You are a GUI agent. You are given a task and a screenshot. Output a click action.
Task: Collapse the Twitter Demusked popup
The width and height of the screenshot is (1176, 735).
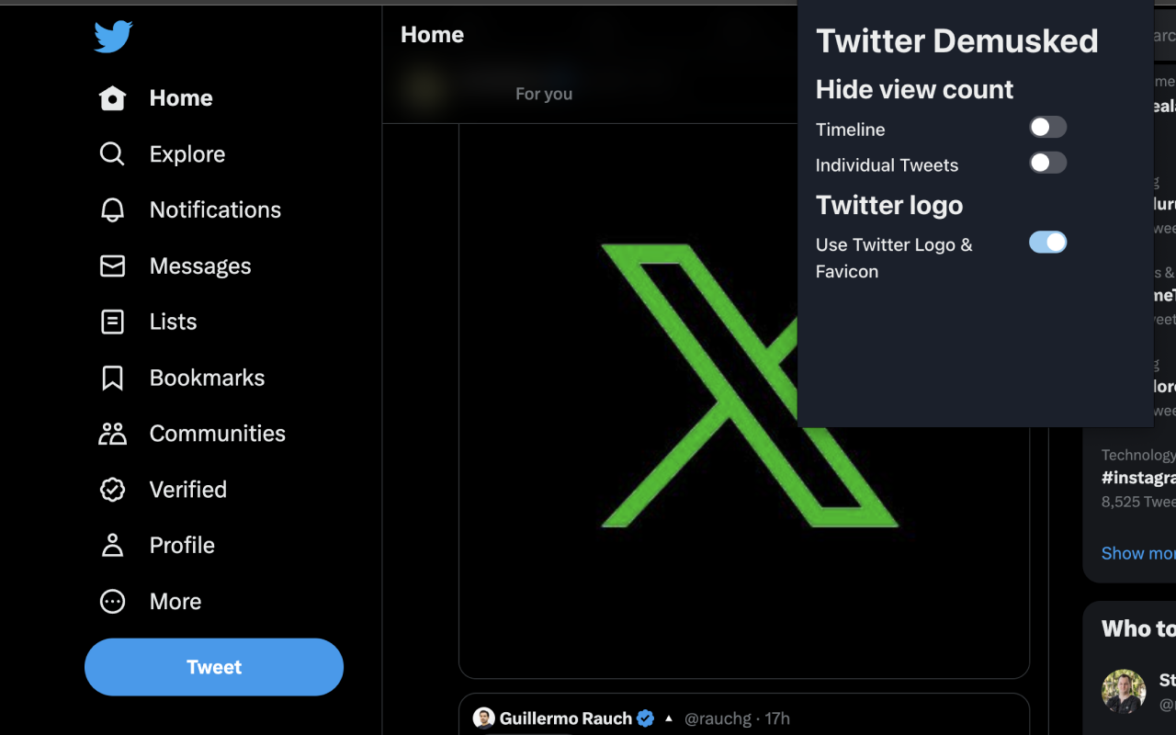956,40
